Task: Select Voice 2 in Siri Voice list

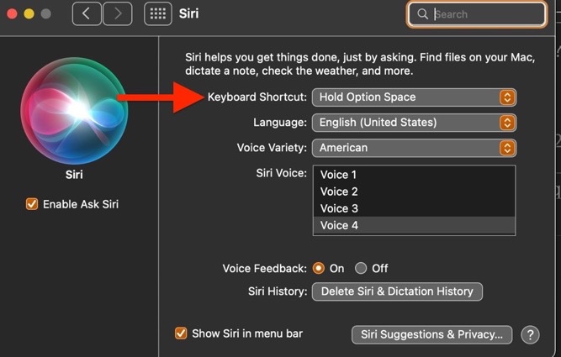Action: tap(414, 192)
